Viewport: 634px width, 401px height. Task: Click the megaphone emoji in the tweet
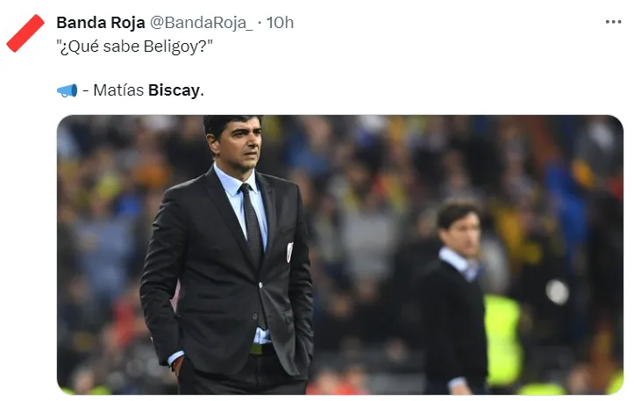click(x=67, y=90)
